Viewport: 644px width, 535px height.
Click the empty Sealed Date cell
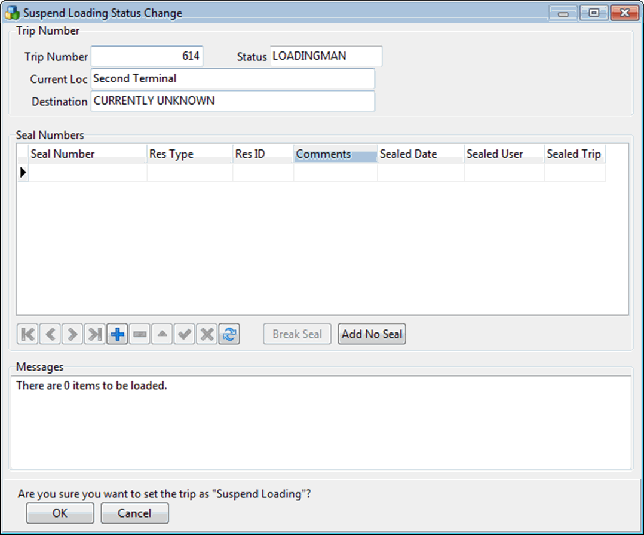tap(421, 172)
